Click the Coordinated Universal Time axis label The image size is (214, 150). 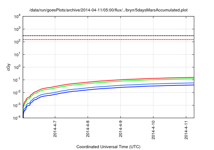[x=108, y=147]
